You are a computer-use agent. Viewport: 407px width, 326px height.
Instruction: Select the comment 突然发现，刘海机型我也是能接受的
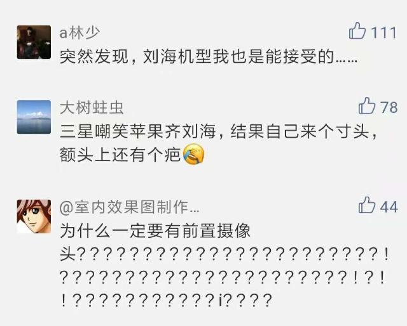pyautogui.click(x=209, y=56)
